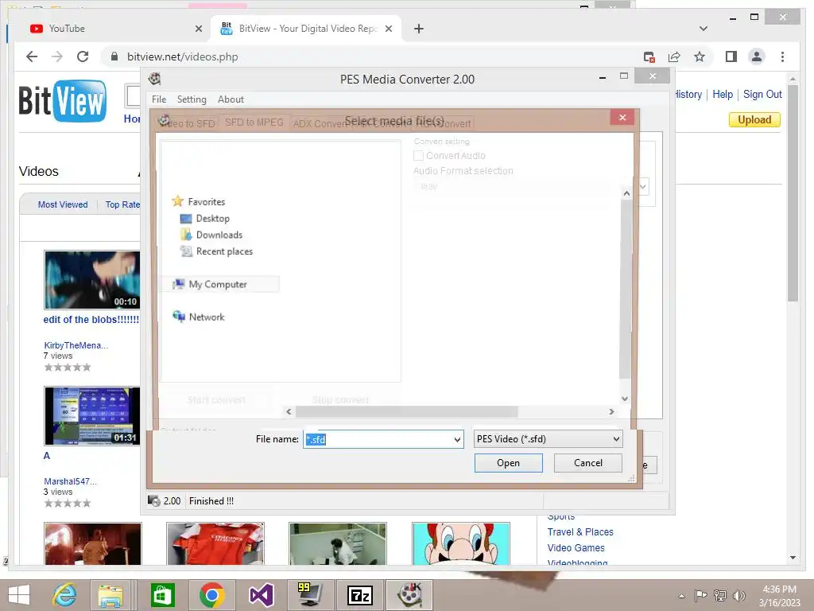Image resolution: width=814 pixels, height=611 pixels.
Task: Open Marshal547... uploader link
Action: [x=70, y=481]
